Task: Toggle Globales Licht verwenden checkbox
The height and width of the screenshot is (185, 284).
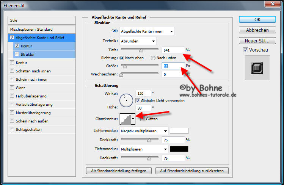Action: [x=138, y=101]
